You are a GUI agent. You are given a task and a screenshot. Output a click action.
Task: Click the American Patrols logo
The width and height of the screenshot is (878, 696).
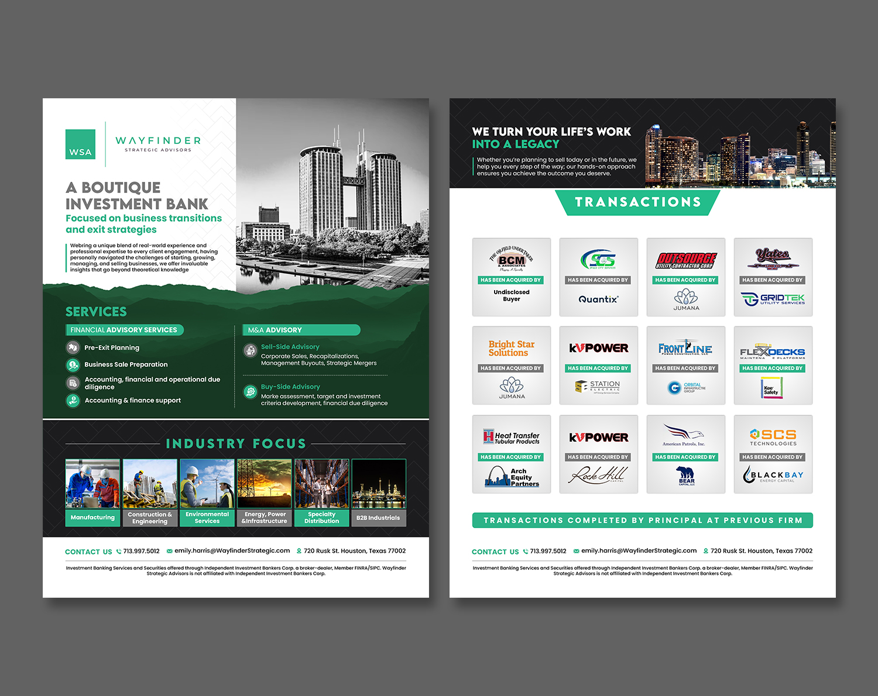tap(684, 435)
